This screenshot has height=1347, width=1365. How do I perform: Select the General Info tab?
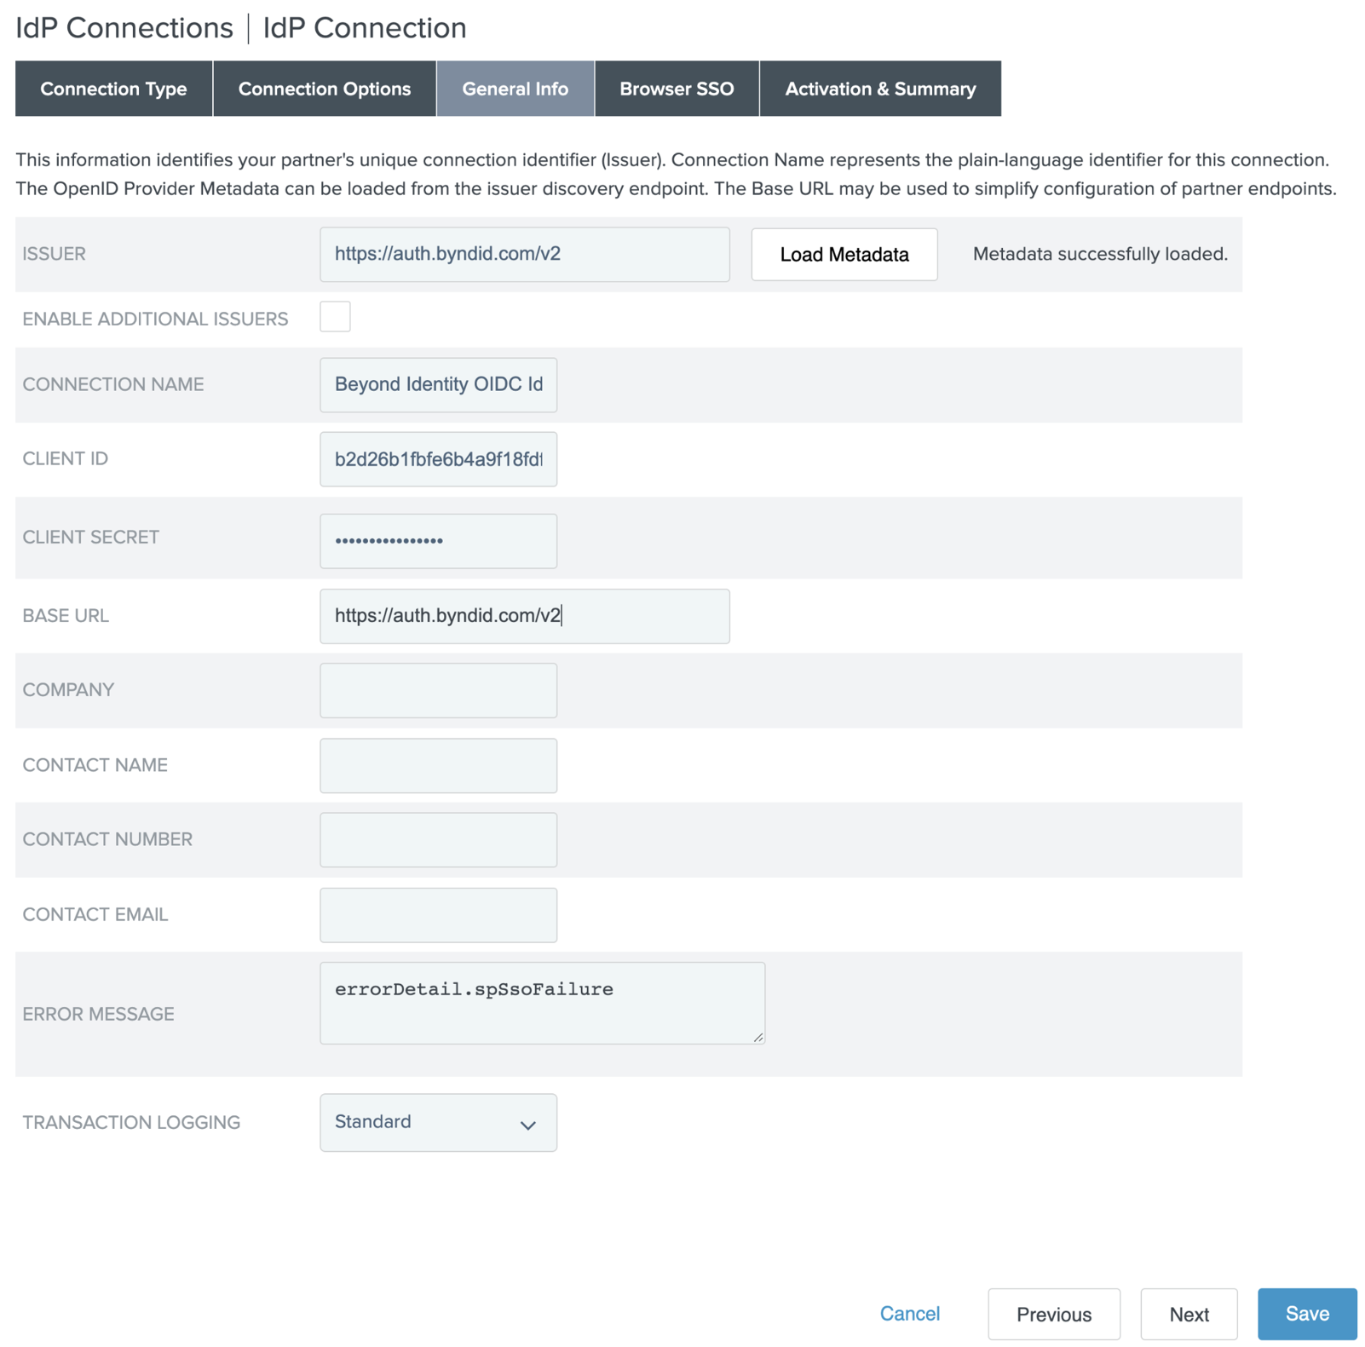click(x=515, y=89)
